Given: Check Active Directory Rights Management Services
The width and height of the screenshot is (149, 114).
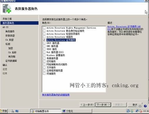Looking at the screenshot, I should (44, 28).
